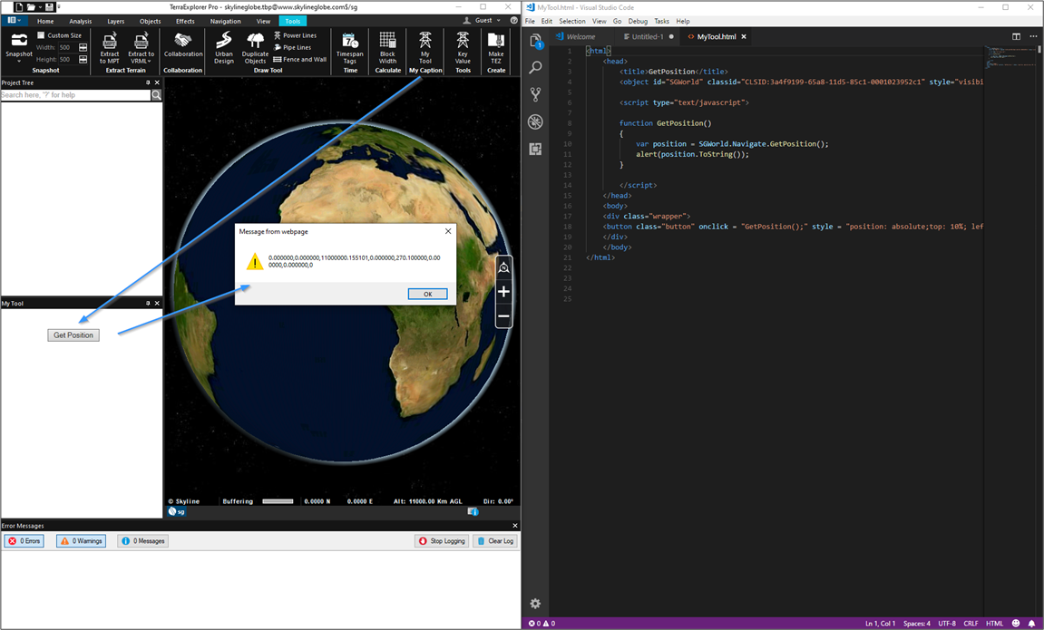1044x630 pixels.
Task: Click the info icon below the globe
Action: point(473,511)
